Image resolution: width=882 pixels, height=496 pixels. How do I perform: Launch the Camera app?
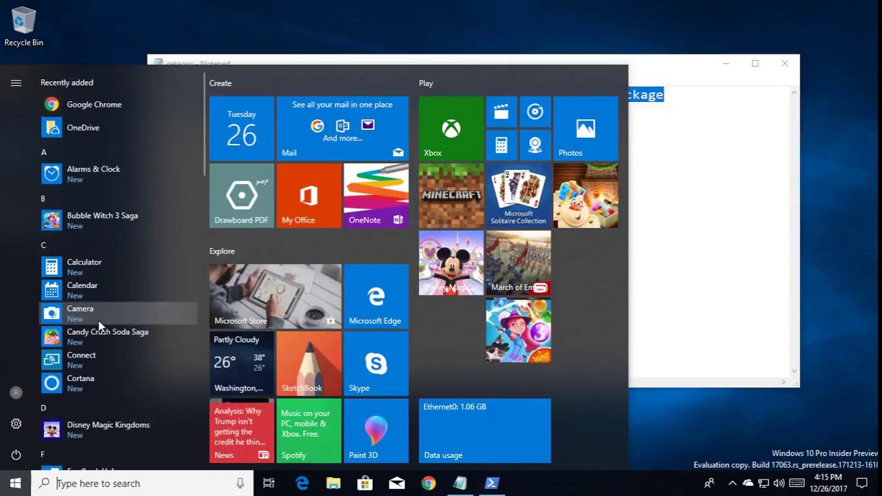click(119, 313)
